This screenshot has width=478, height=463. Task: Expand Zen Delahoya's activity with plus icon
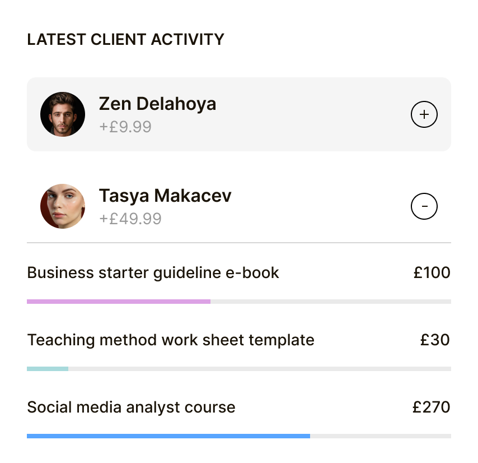coord(424,114)
